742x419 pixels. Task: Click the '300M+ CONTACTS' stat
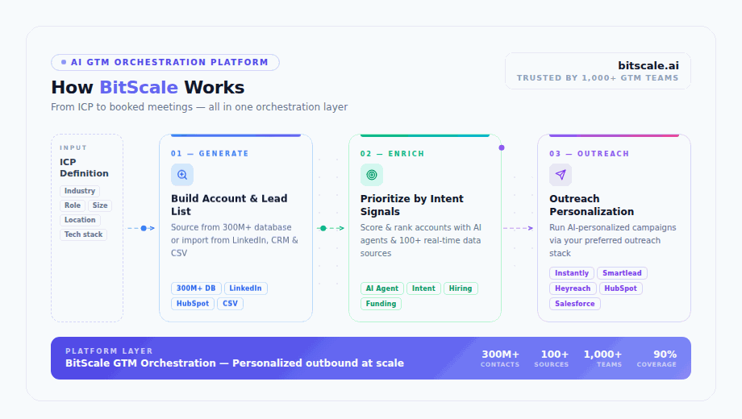click(500, 359)
